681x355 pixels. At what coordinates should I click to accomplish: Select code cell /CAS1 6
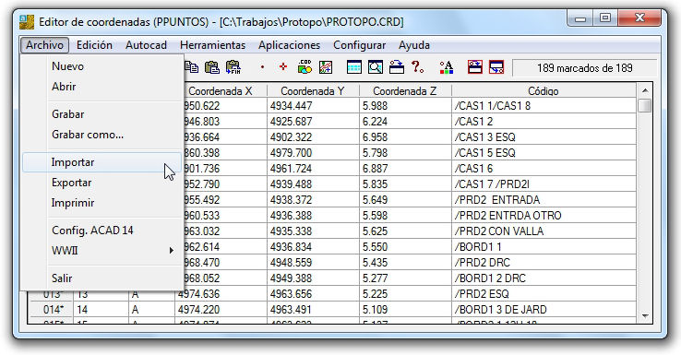point(544,169)
